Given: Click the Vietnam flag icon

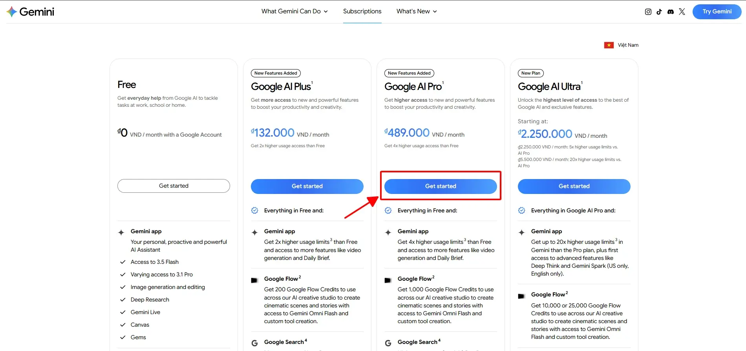Looking at the screenshot, I should pos(609,45).
